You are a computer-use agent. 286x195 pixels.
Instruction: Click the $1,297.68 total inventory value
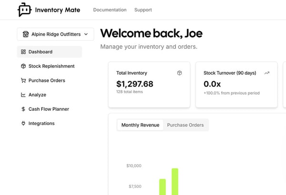pos(135,84)
